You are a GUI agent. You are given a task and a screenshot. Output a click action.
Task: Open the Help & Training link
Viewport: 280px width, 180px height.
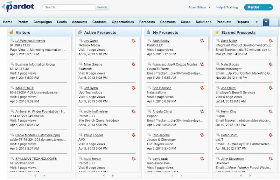click(227, 7)
